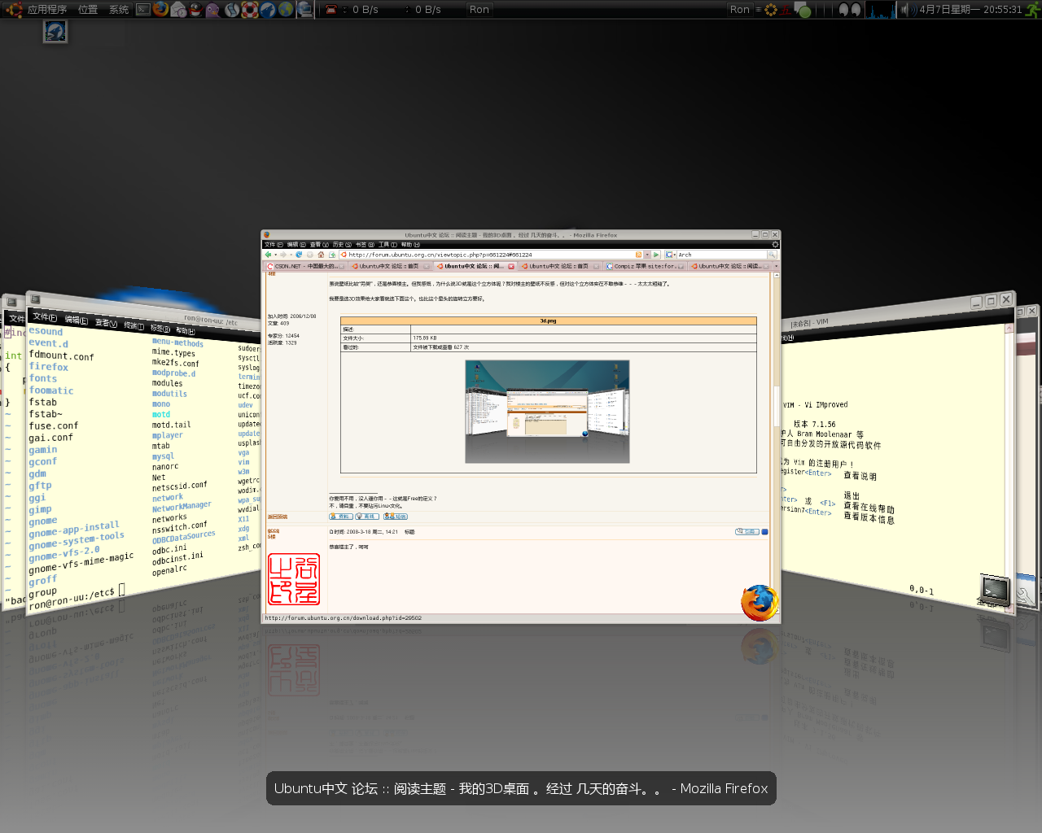Open Firefox 文件 menu
The image size is (1042, 833).
point(274,244)
